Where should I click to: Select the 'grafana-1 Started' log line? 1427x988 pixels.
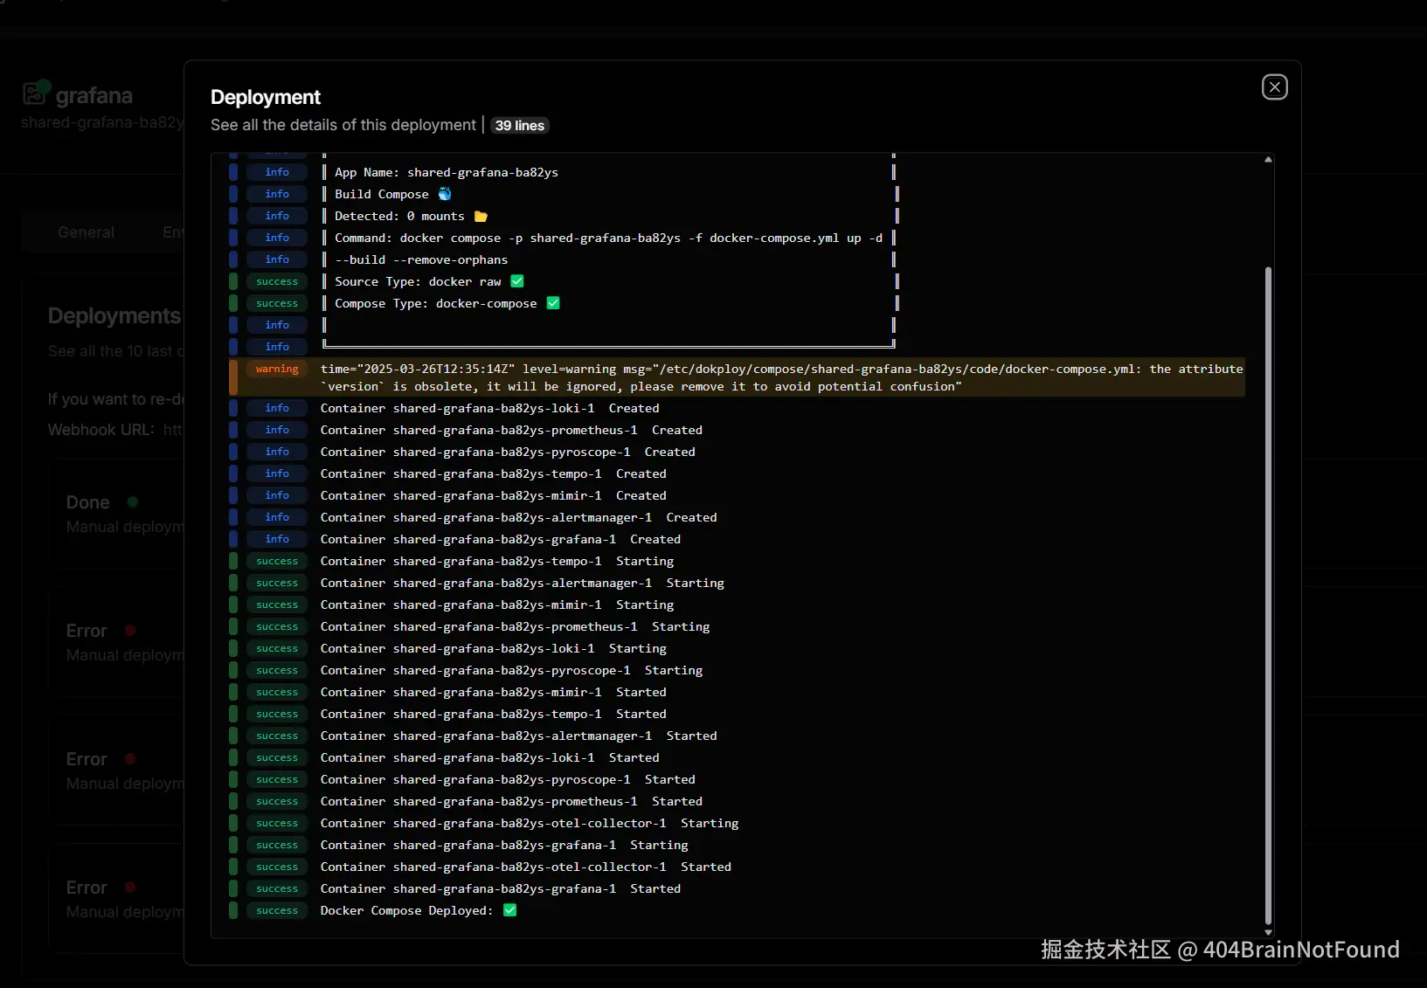point(501,888)
